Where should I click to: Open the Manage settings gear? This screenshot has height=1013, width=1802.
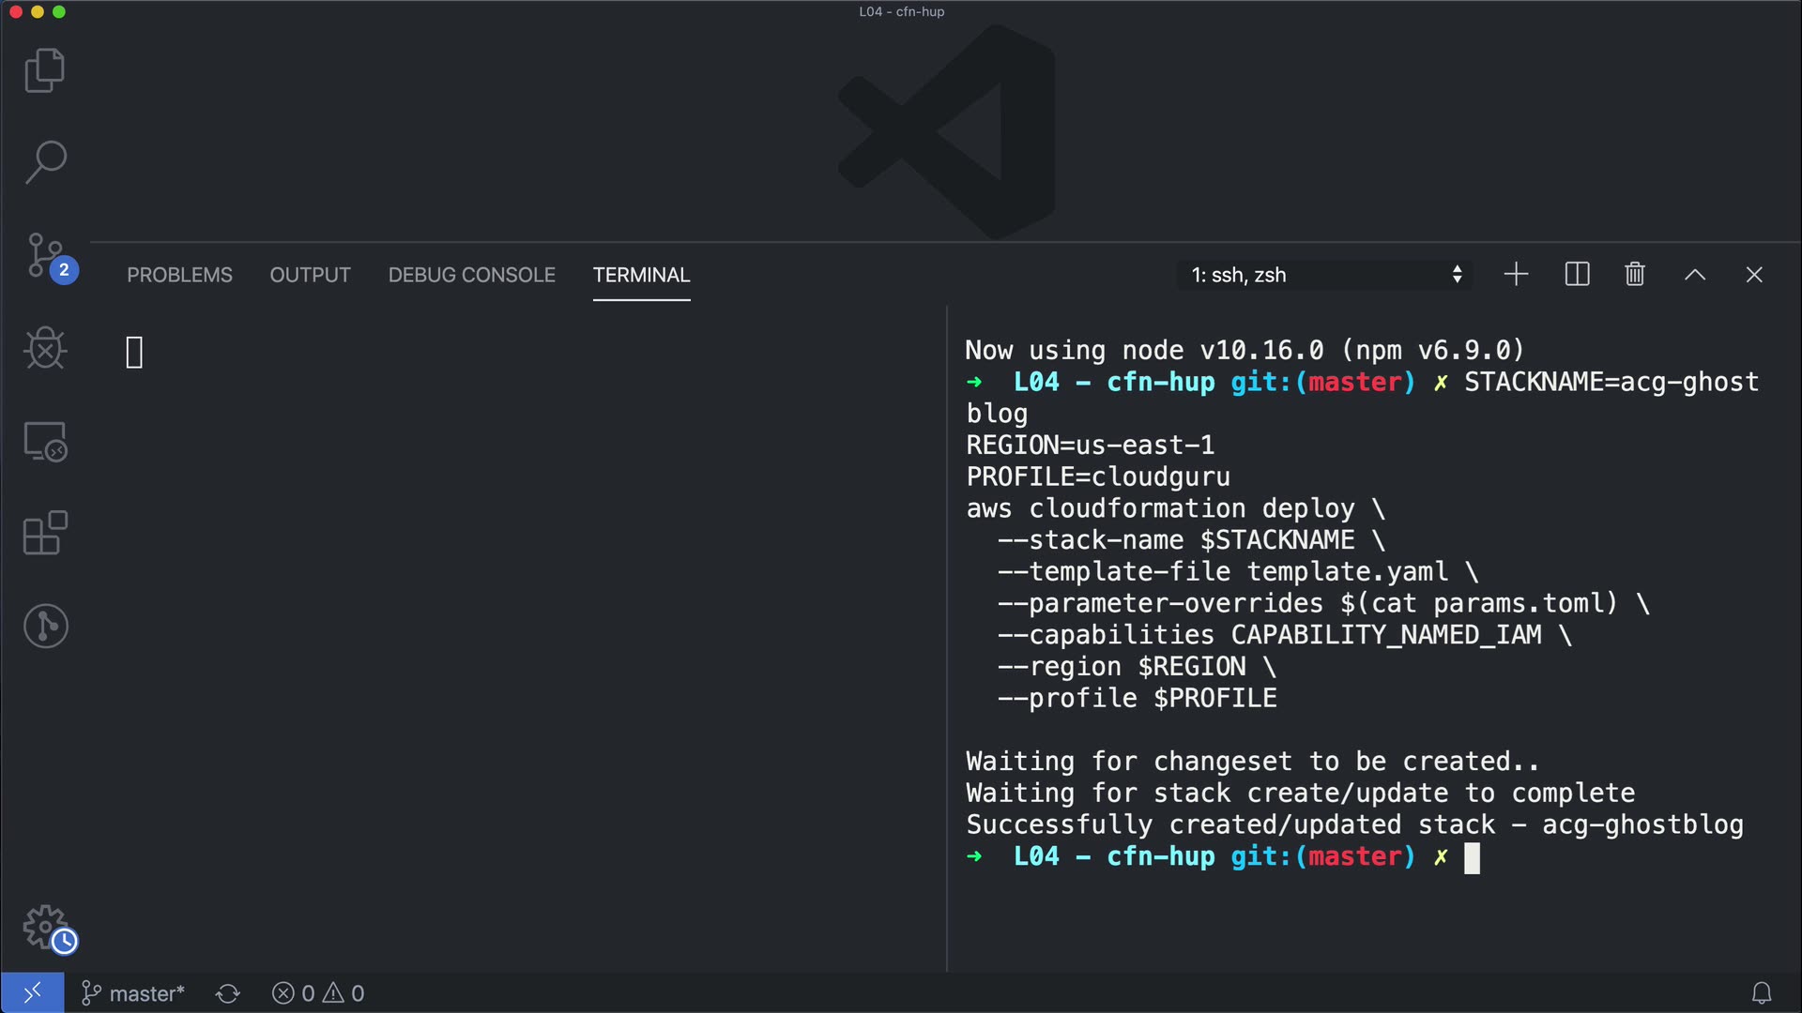[44, 928]
